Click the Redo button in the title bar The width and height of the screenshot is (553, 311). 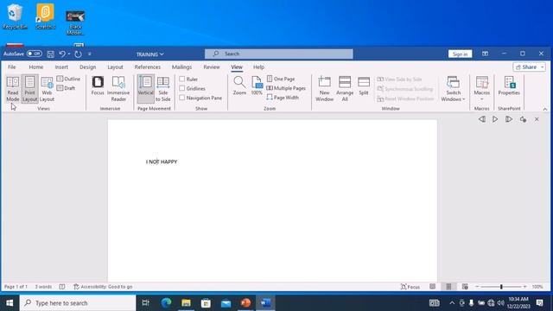click(78, 54)
